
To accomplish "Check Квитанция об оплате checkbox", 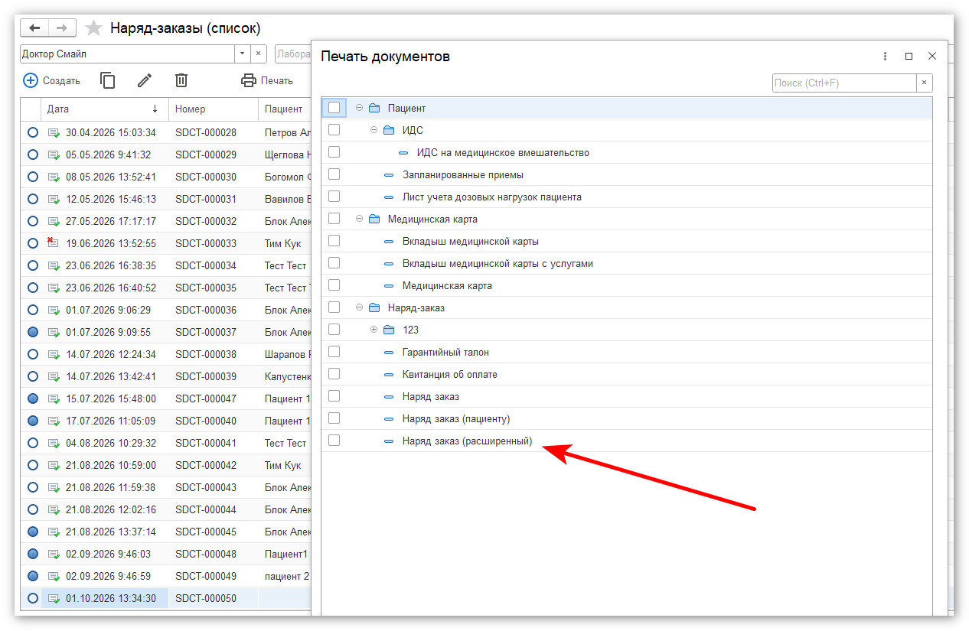I will click(x=334, y=374).
